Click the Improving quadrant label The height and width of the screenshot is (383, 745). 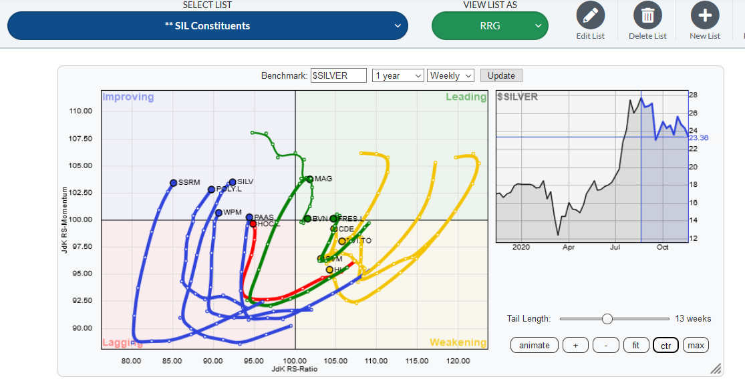tap(128, 97)
